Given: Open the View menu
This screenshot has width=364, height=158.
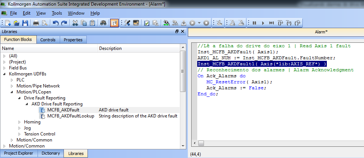Looking at the screenshot, I should point(41,13).
